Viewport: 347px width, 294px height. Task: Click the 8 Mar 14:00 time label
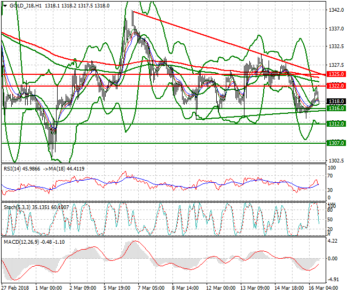click(185, 288)
